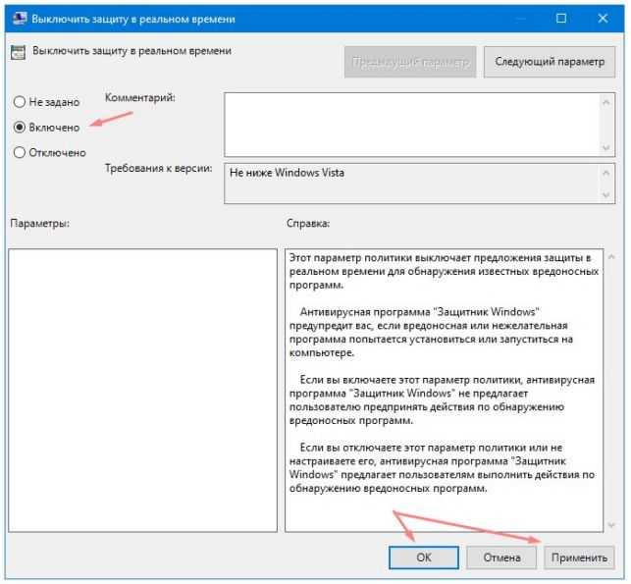Click the help text starting "Этот параметр политики"
The height and width of the screenshot is (584, 631).
pyautogui.click(x=444, y=271)
